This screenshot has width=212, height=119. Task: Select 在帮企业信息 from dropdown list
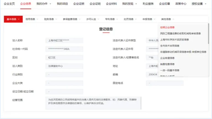tap(167, 27)
